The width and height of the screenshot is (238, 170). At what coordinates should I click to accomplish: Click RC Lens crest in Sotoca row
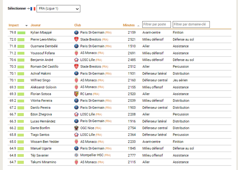click(76, 94)
